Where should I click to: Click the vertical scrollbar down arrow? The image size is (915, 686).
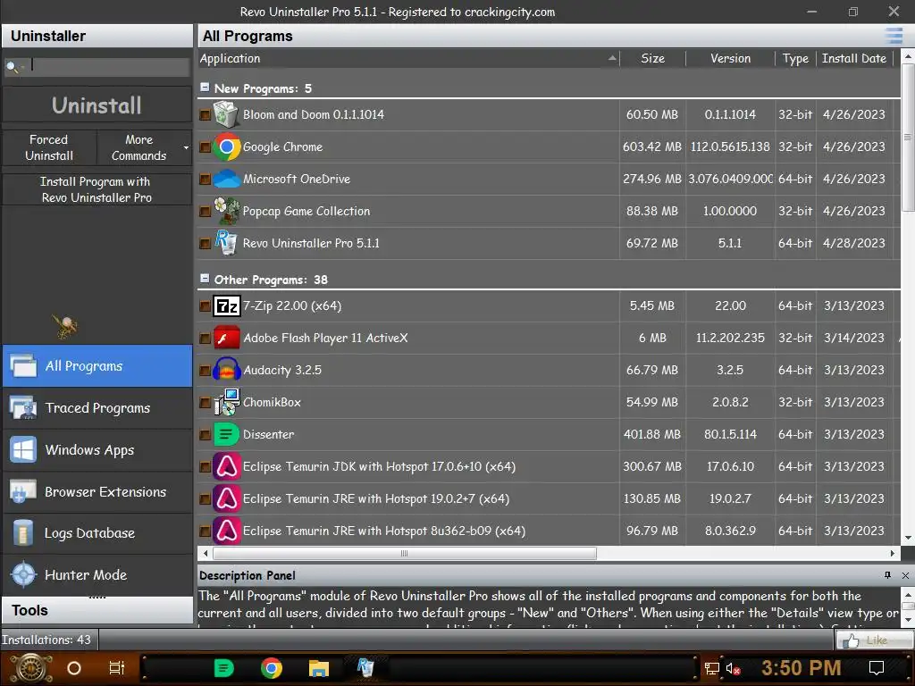pyautogui.click(x=908, y=538)
